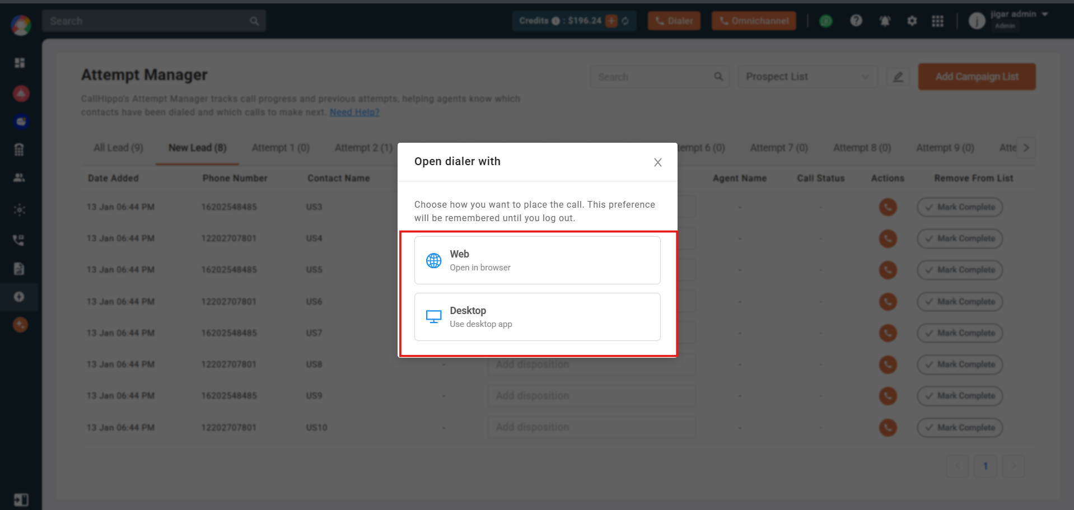Click phone number 16202548485 in US3 row
The height and width of the screenshot is (510, 1074).
coord(229,207)
